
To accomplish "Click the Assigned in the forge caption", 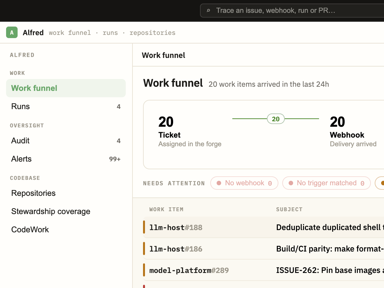I will (190, 144).
